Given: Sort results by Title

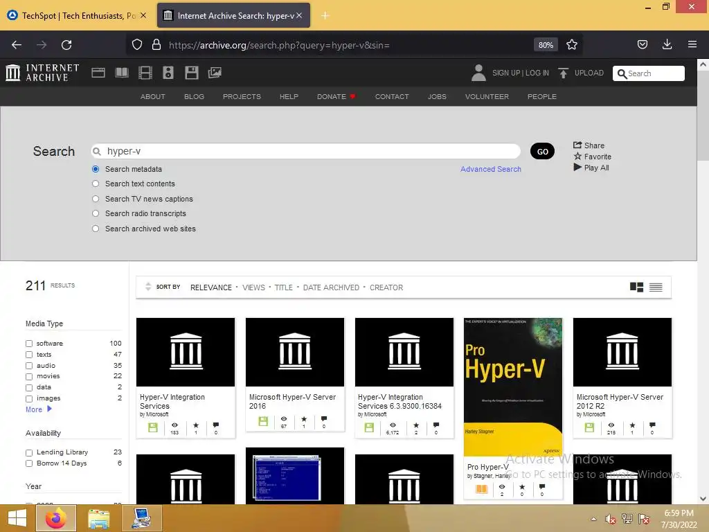Looking at the screenshot, I should [283, 287].
